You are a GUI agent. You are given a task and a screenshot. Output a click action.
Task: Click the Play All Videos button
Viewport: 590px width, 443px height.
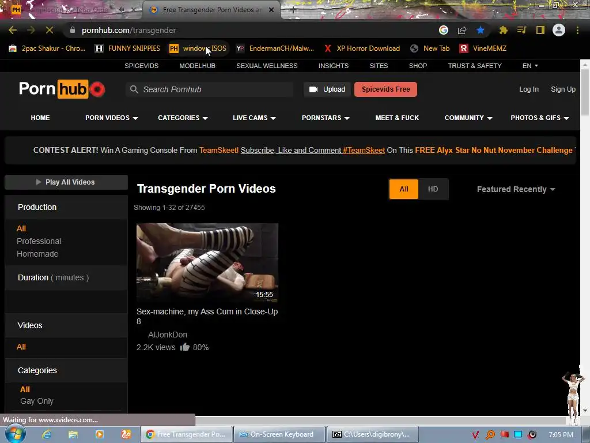point(66,182)
